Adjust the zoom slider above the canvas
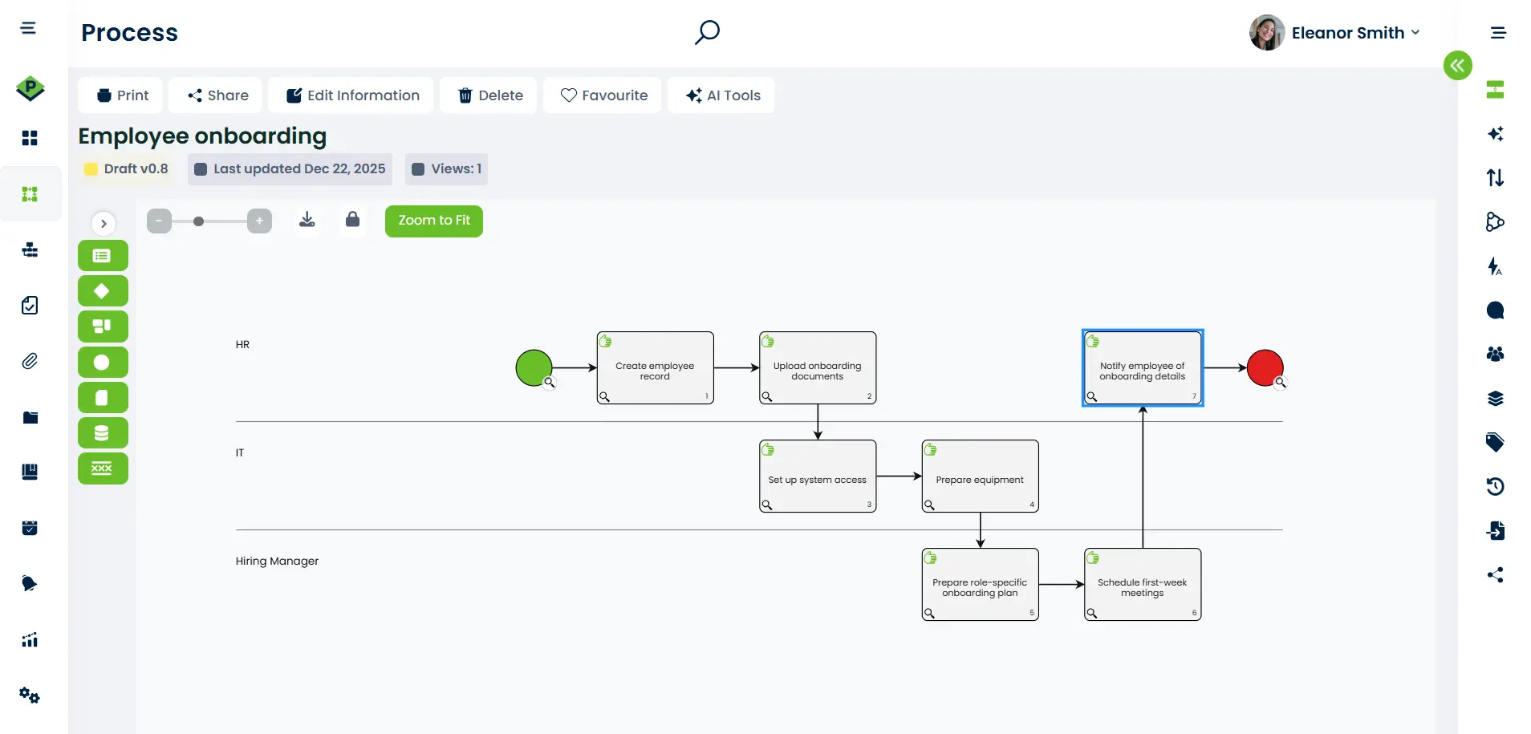 [x=200, y=220]
